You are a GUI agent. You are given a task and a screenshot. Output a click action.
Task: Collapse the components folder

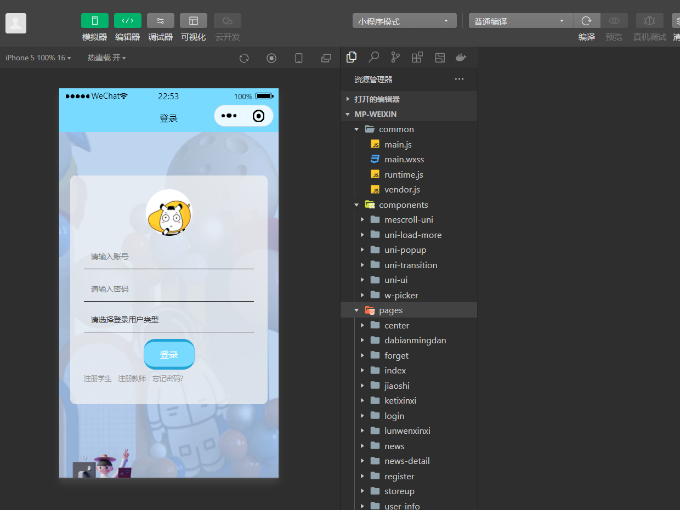coord(409,205)
